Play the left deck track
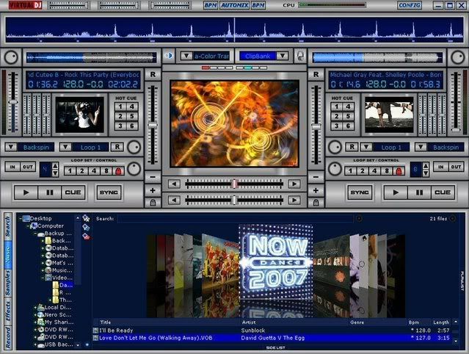Screen dimensions: 469x354 click(x=26, y=192)
